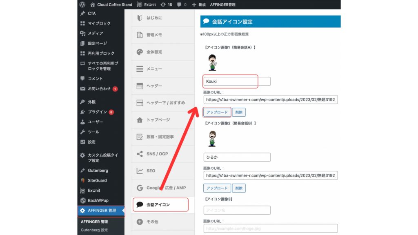Screen dimensions: 418x235
Task: Click 削除 button for icon image 2
Action: click(239, 188)
